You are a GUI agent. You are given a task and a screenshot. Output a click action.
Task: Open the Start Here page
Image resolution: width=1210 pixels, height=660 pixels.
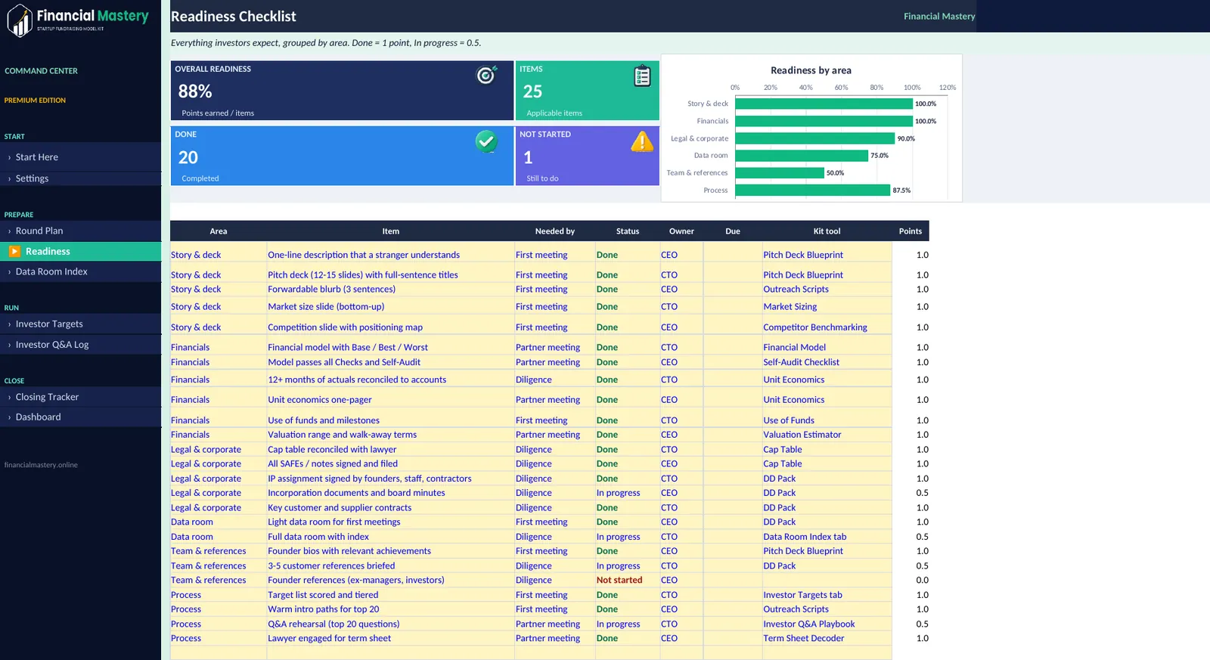81,157
